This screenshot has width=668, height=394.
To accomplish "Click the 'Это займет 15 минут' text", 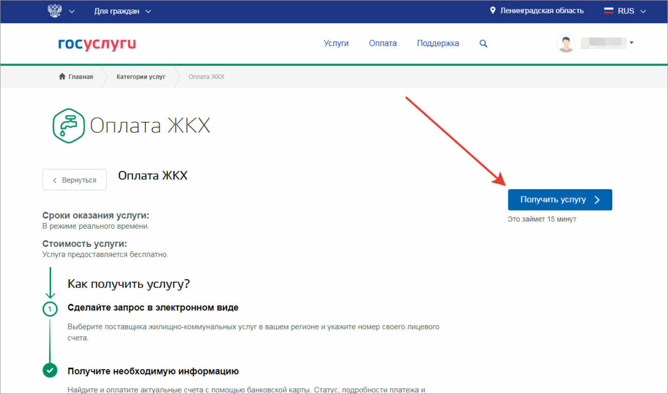I will 542,219.
